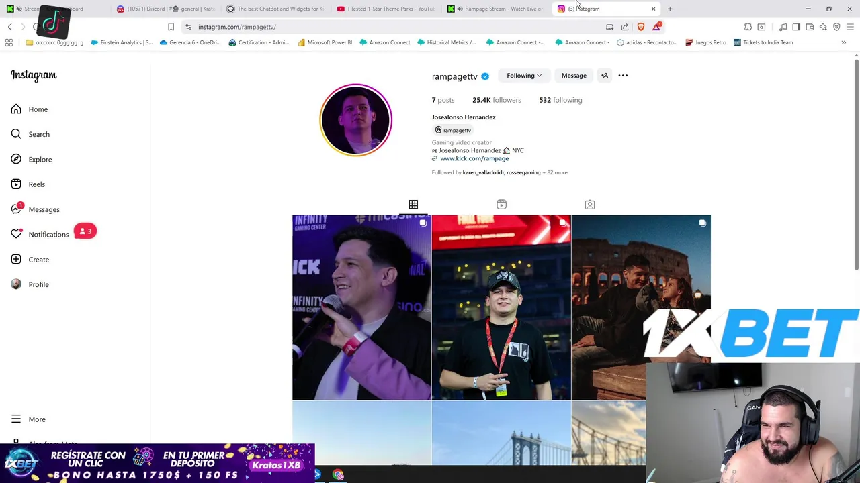860x483 pixels.
Task: Show the 25.4K followers list
Action: pyautogui.click(x=497, y=100)
